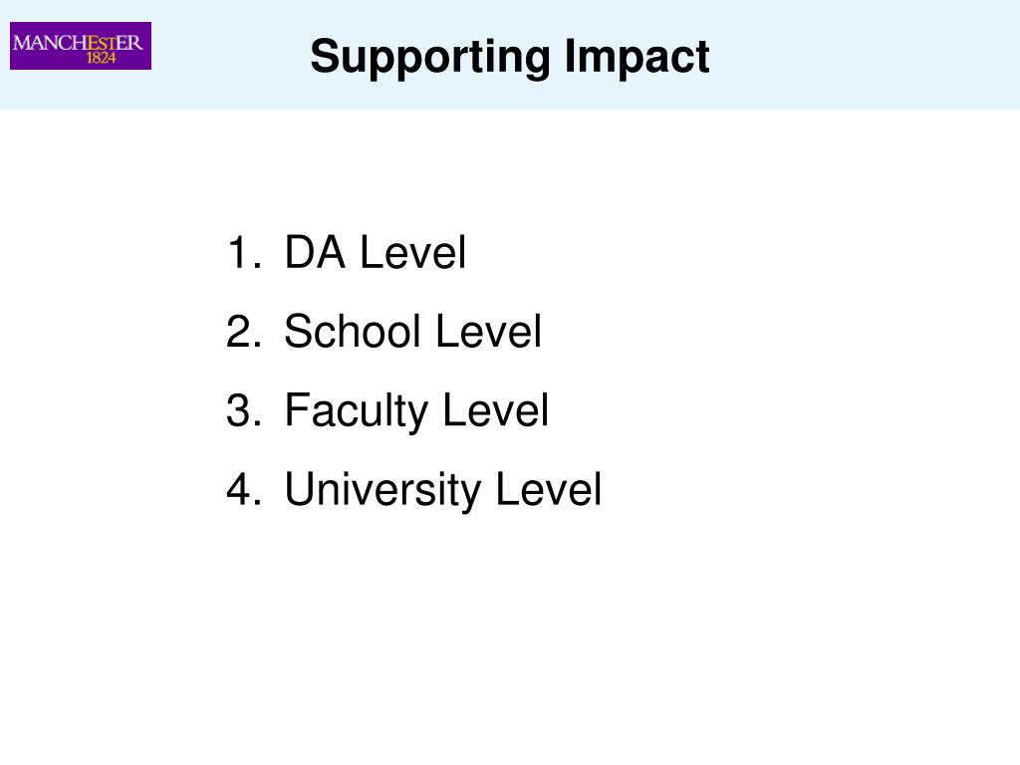
Task: Click the Manchester 1824 logo
Action: [x=81, y=46]
